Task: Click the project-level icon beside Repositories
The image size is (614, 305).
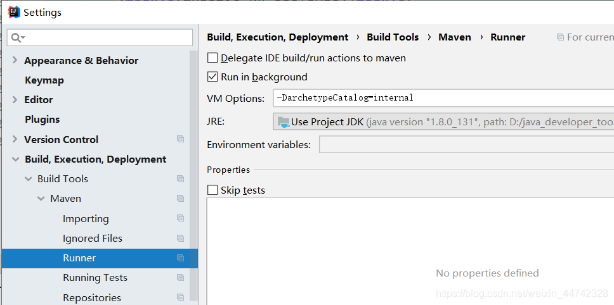Action: (181, 297)
